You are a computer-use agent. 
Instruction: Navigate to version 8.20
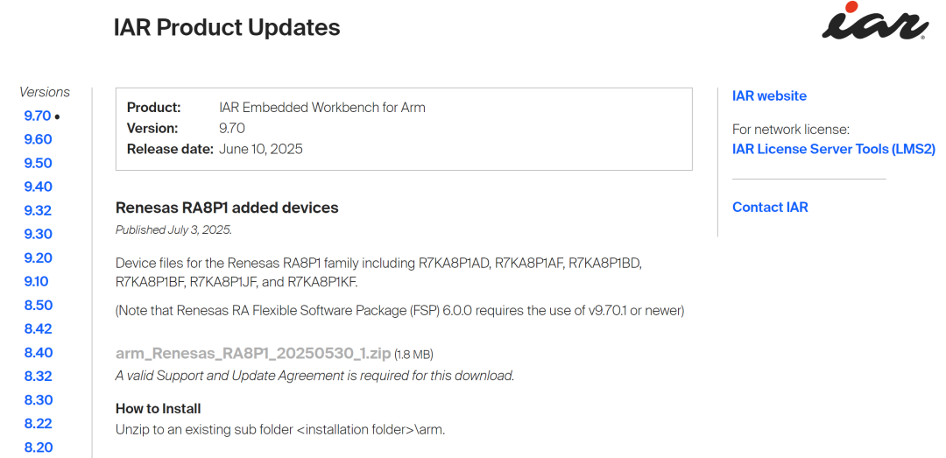click(38, 447)
